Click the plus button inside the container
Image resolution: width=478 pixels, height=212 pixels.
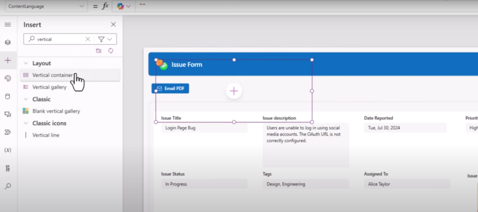point(234,91)
